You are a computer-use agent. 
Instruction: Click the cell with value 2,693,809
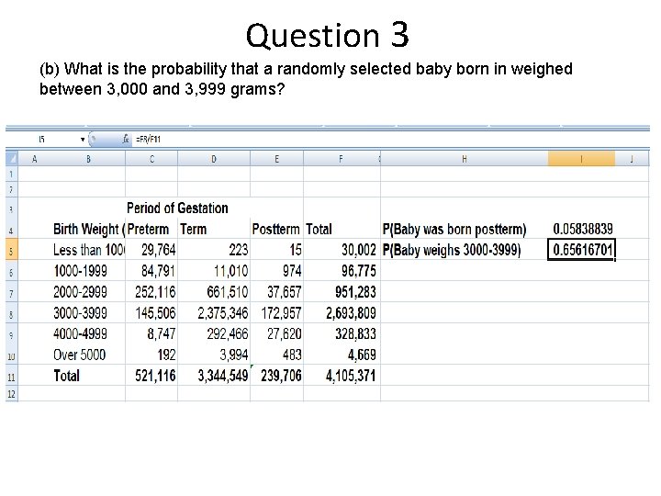[342, 313]
